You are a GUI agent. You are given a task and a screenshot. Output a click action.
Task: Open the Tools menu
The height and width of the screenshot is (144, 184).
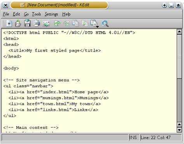[36, 14]
